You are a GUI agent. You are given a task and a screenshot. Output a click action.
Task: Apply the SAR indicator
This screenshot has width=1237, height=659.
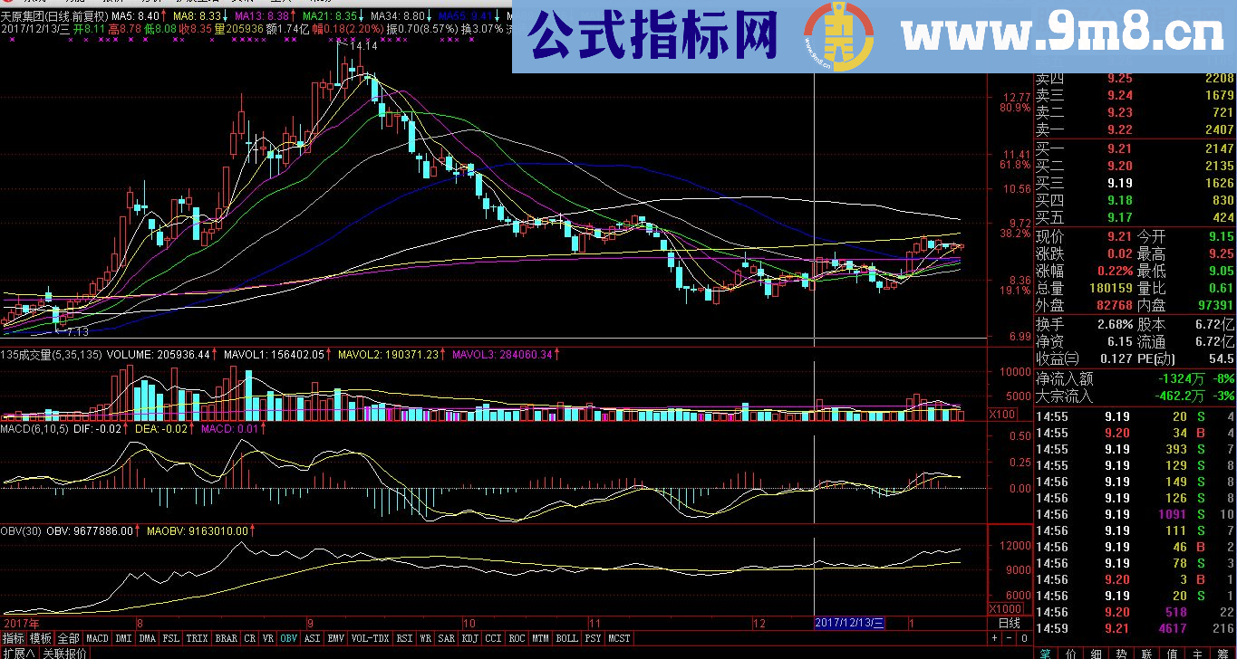(x=447, y=637)
